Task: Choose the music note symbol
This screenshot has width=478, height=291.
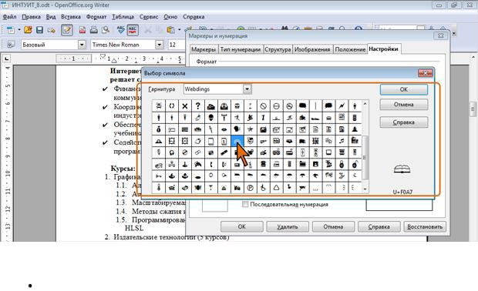Action: click(x=342, y=141)
